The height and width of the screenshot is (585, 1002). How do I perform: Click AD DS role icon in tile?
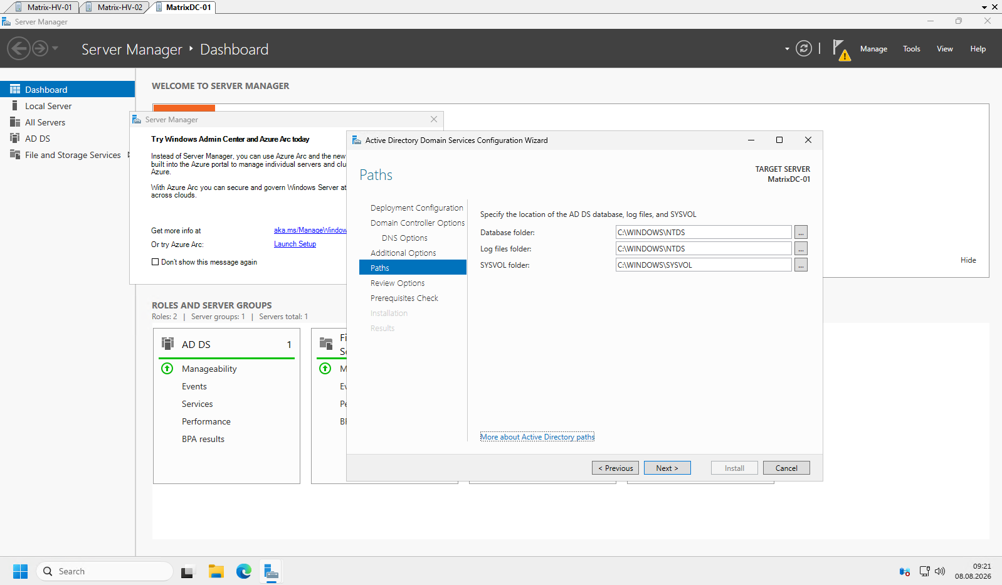coord(167,344)
